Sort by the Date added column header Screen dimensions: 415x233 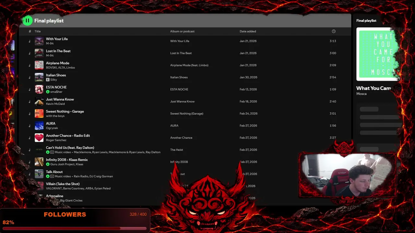[x=248, y=31]
